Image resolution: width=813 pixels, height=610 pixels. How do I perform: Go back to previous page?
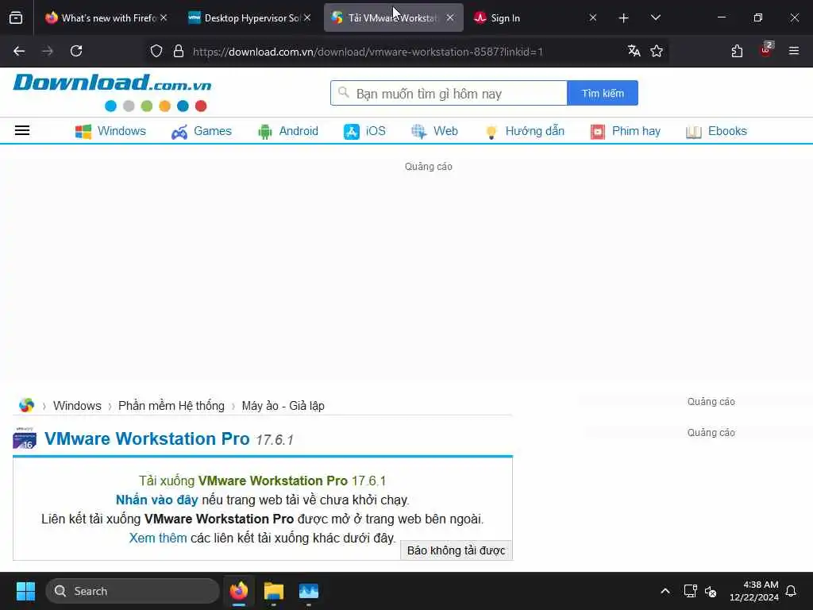point(19,51)
